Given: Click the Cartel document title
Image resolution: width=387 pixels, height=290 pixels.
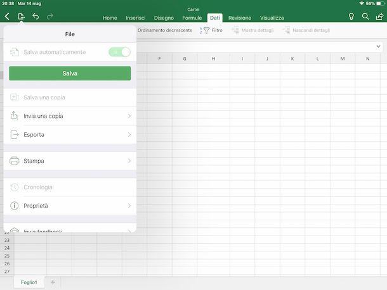Looking at the screenshot, I should 193,9.
